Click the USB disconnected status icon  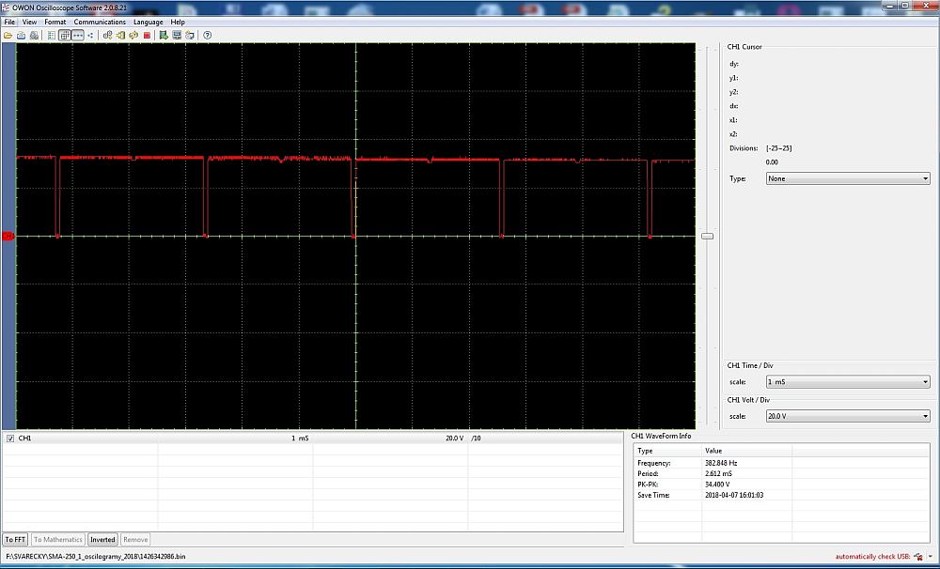917,557
